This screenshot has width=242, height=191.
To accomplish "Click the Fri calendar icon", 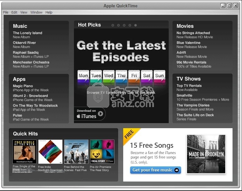I will tap(134, 76).
